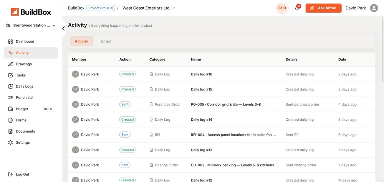Click Daily Log icon in log #16 row
Image resolution: width=384 pixels, height=182 pixels.
[x=151, y=74]
